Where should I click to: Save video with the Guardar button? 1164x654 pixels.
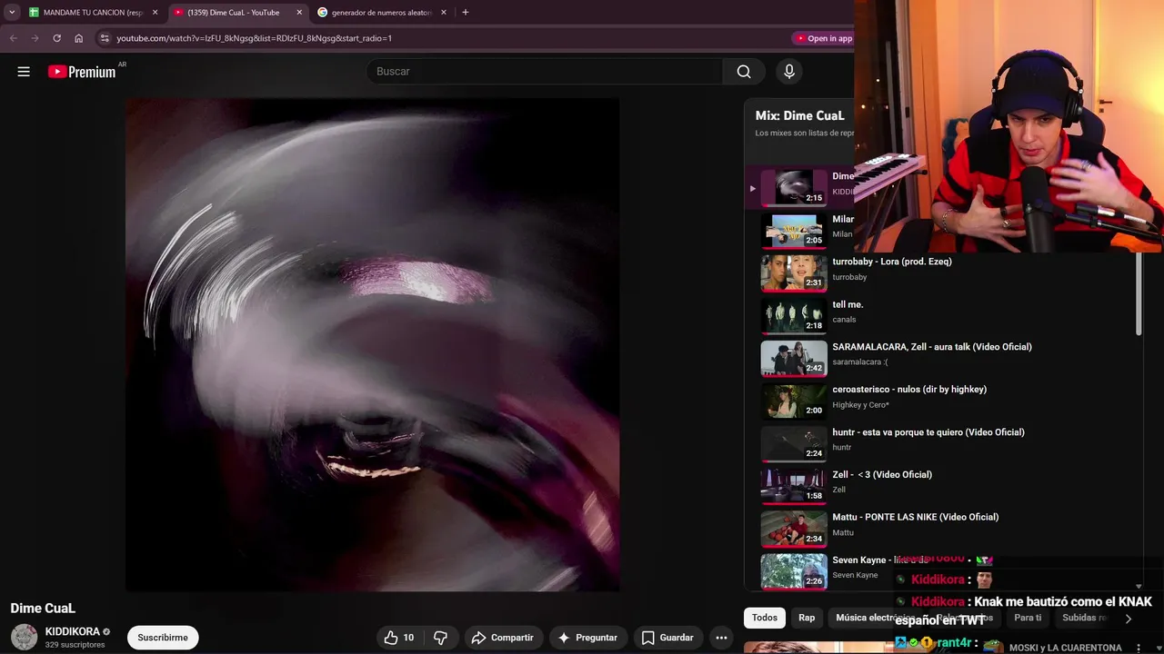point(667,638)
